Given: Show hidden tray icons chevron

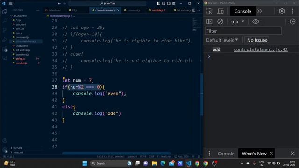Looking at the screenshot, I should (242, 163).
